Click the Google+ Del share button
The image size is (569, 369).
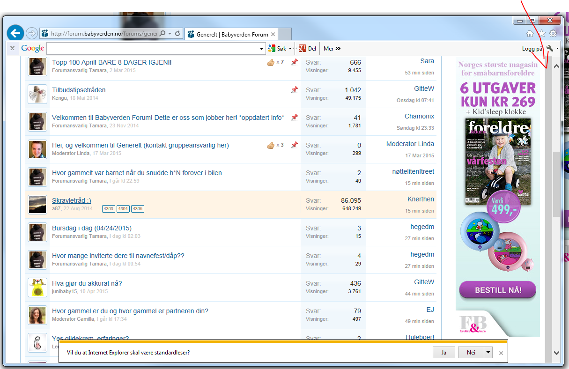point(307,48)
